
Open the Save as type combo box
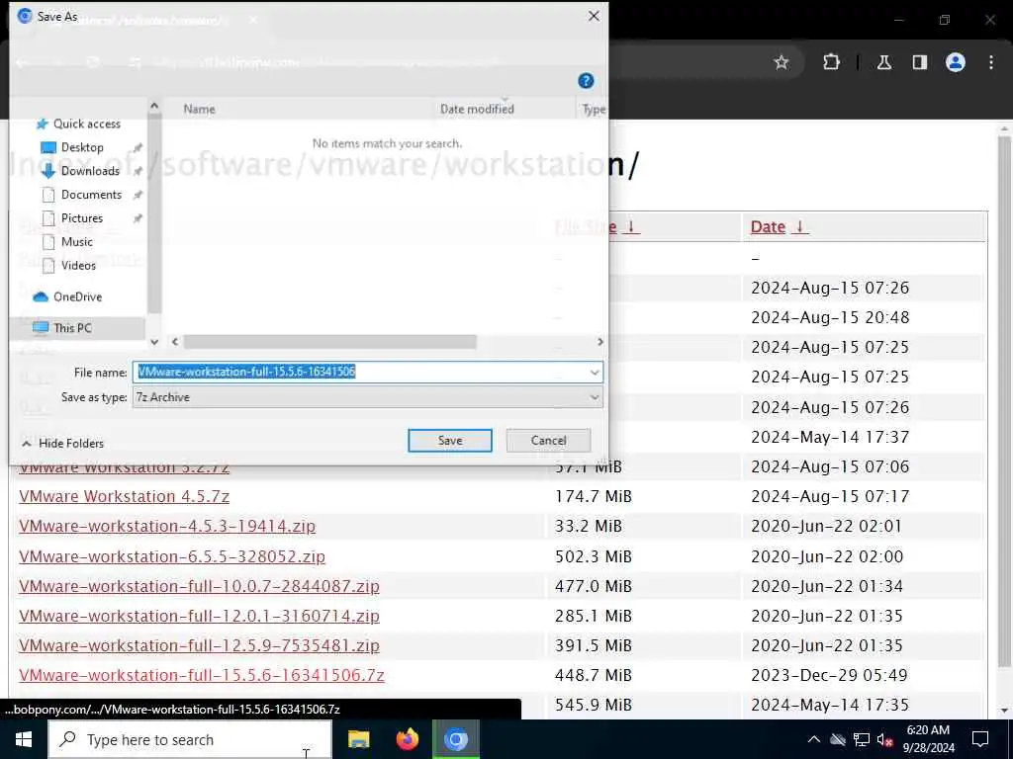(368, 397)
